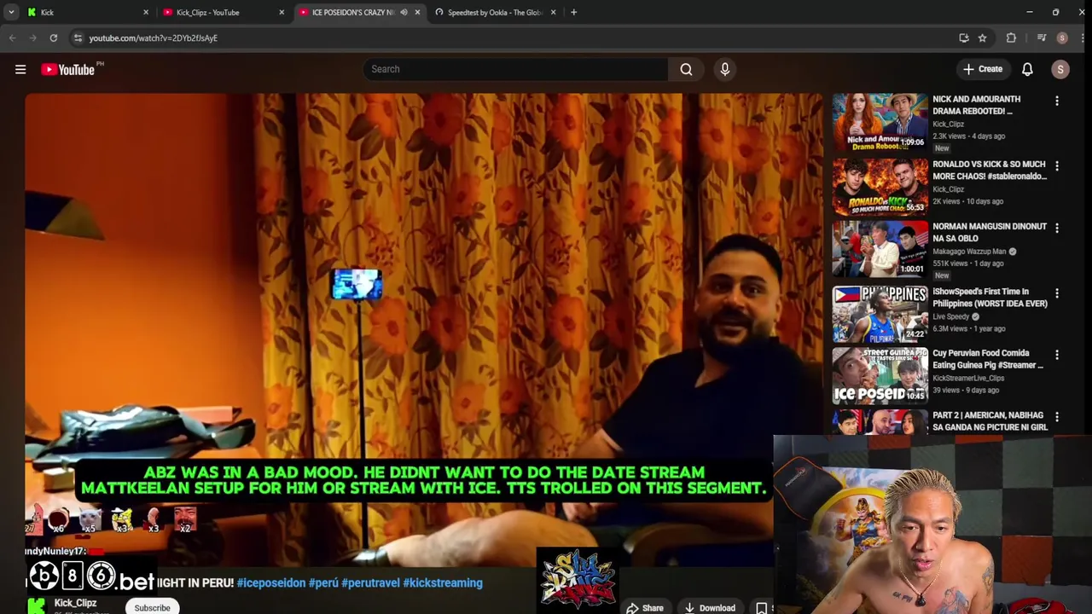Open KickStreamerLive_Clips channel name
1092x614 pixels.
pos(968,378)
